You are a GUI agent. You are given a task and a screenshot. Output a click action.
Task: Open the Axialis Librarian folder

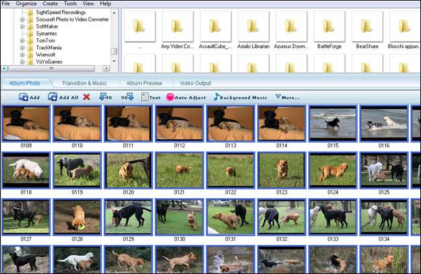point(253,27)
